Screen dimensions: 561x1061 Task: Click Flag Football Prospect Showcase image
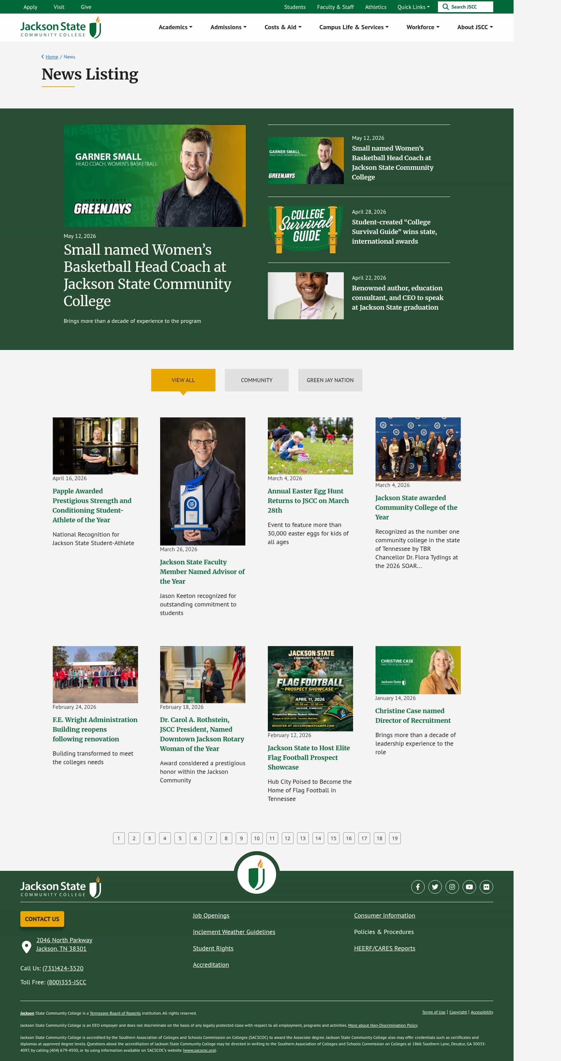click(x=310, y=689)
